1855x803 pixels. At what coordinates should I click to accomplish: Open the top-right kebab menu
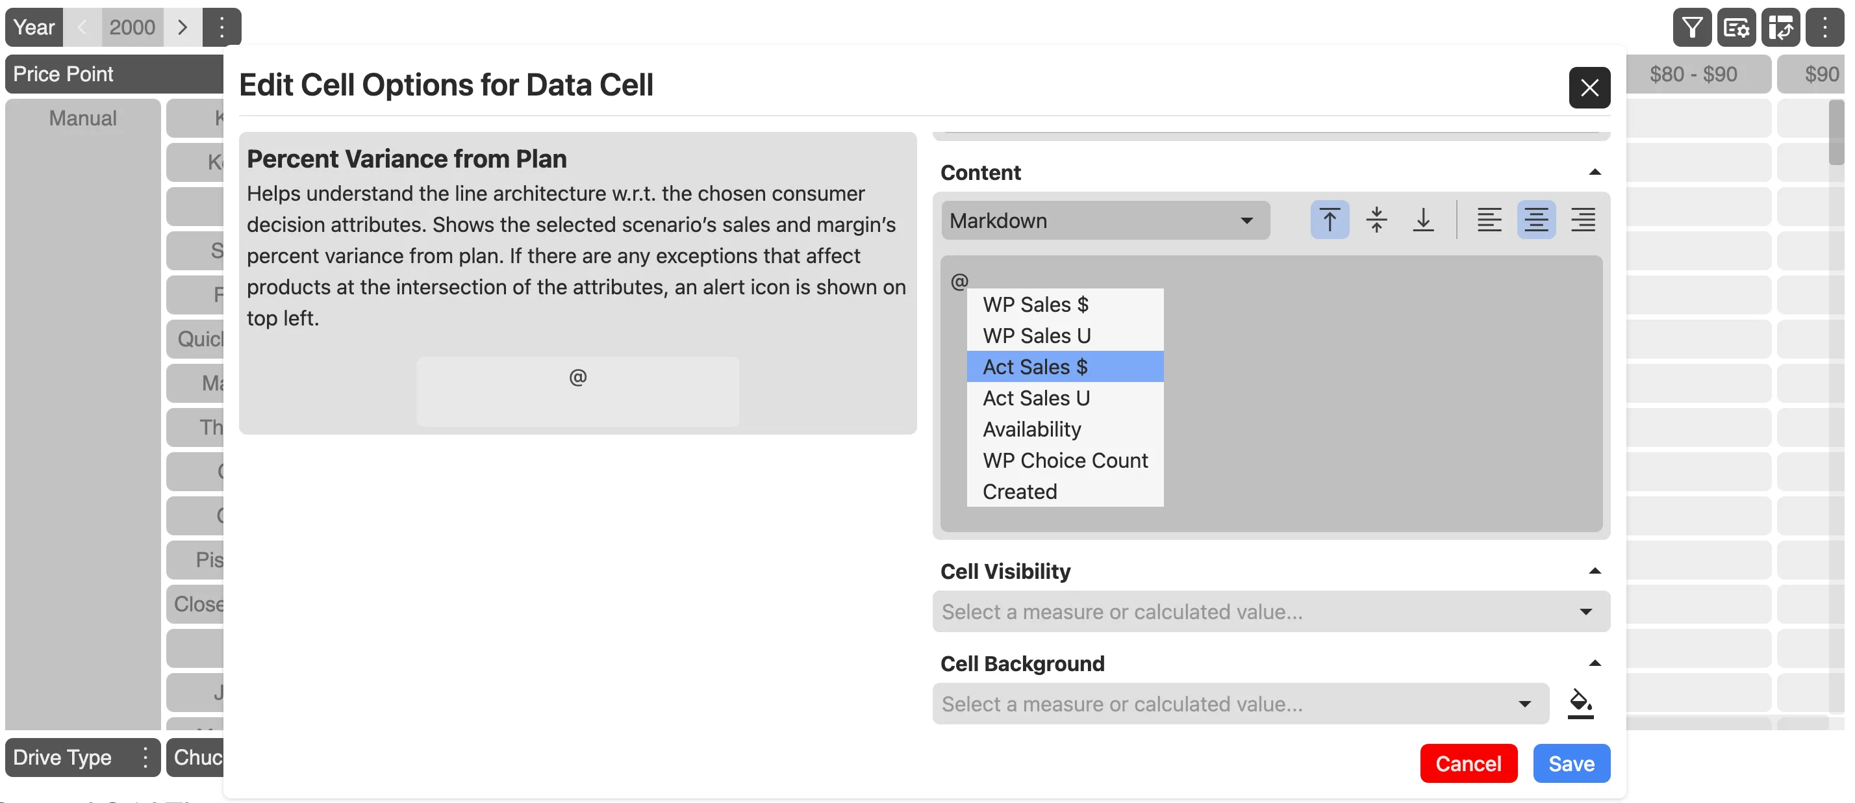tap(1826, 27)
